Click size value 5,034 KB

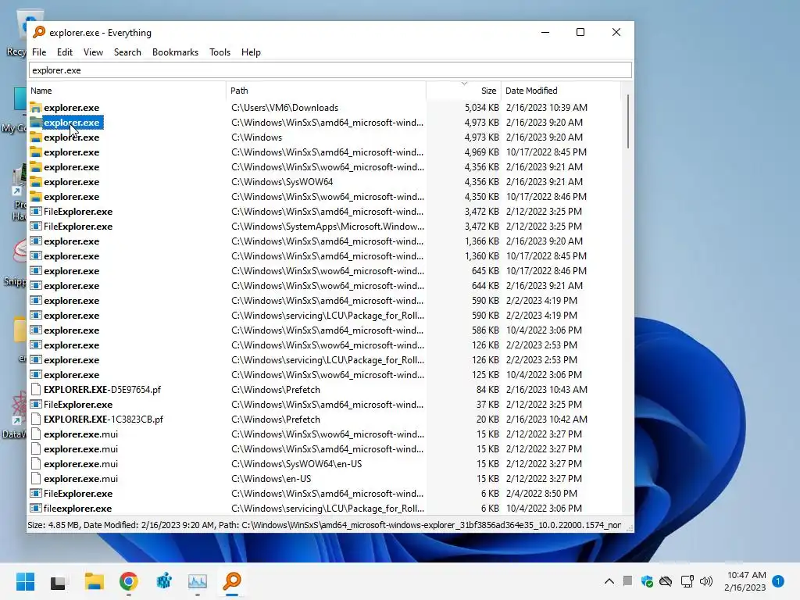point(481,108)
